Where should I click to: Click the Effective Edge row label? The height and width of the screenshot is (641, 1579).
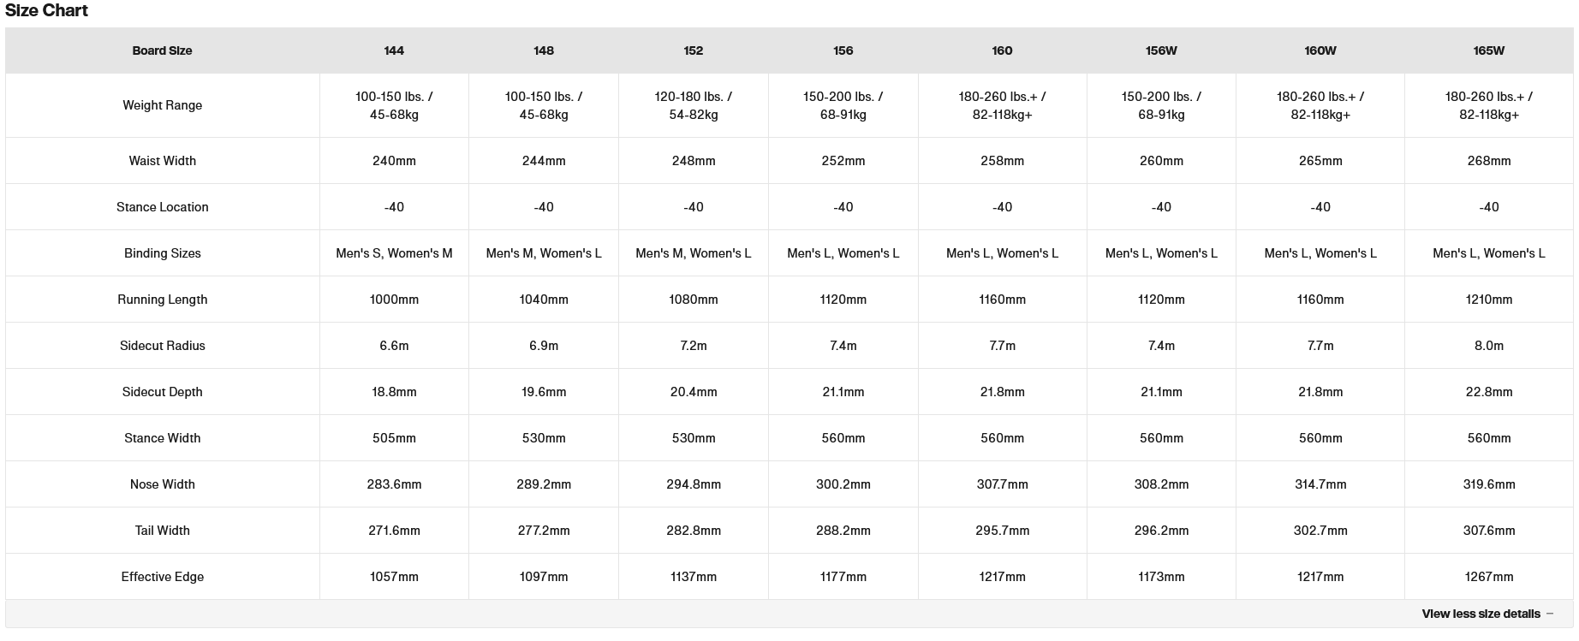pyautogui.click(x=162, y=577)
